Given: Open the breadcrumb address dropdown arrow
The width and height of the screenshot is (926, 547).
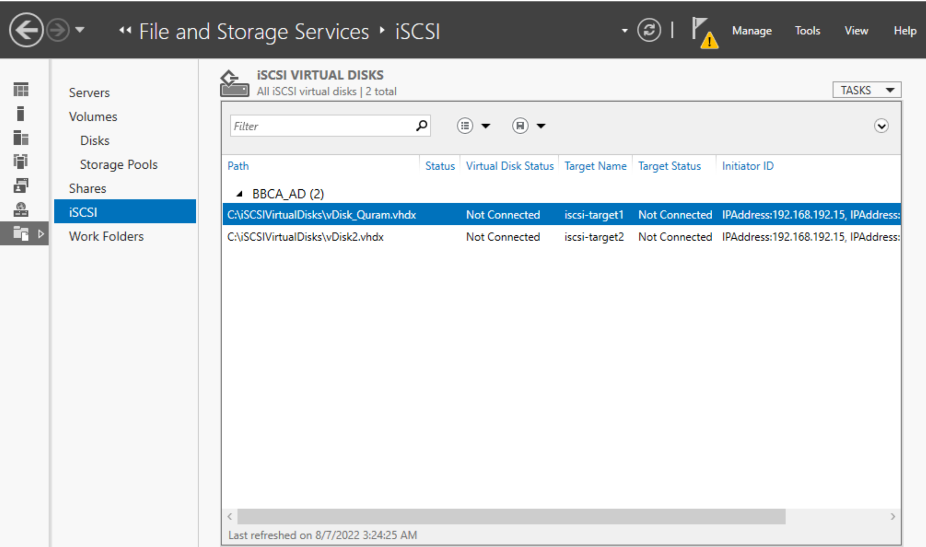Looking at the screenshot, I should pyautogui.click(x=625, y=31).
